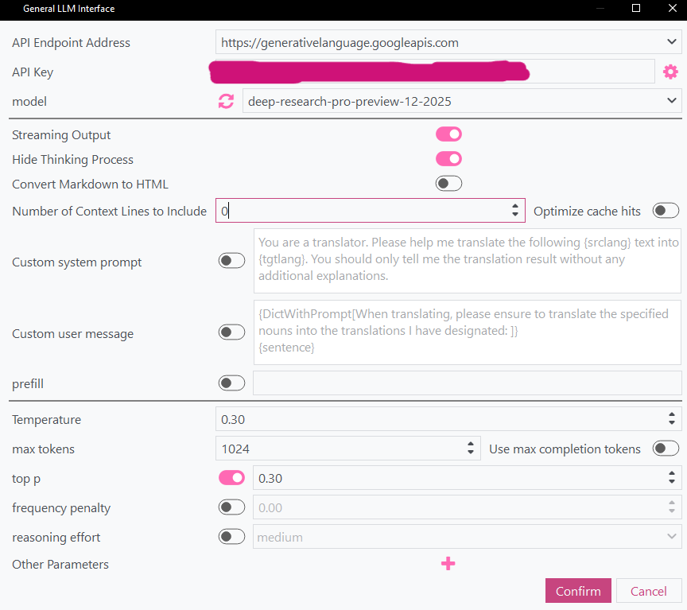This screenshot has height=610, width=687.
Task: Click the API endpoint URL text
Action: click(340, 42)
